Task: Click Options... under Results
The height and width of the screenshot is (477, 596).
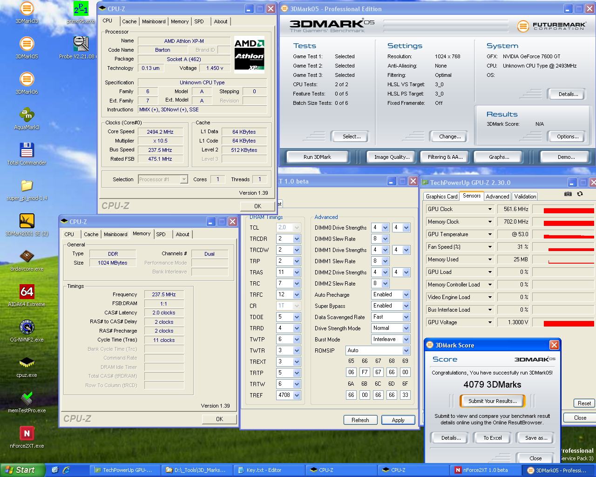Action: click(x=568, y=136)
